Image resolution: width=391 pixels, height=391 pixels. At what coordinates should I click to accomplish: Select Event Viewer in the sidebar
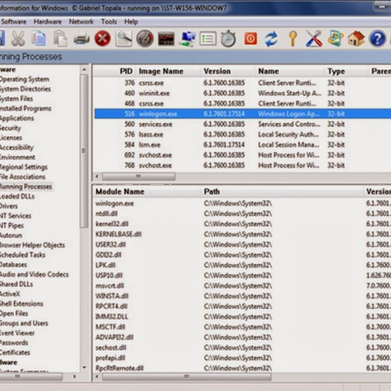point(17,333)
